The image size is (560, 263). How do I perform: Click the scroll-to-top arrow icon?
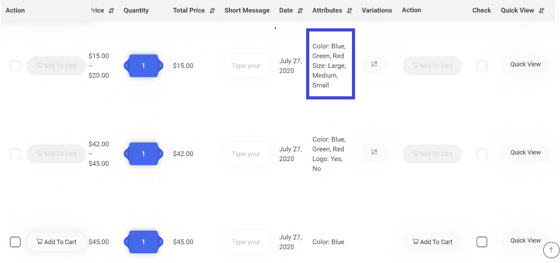coord(551,250)
